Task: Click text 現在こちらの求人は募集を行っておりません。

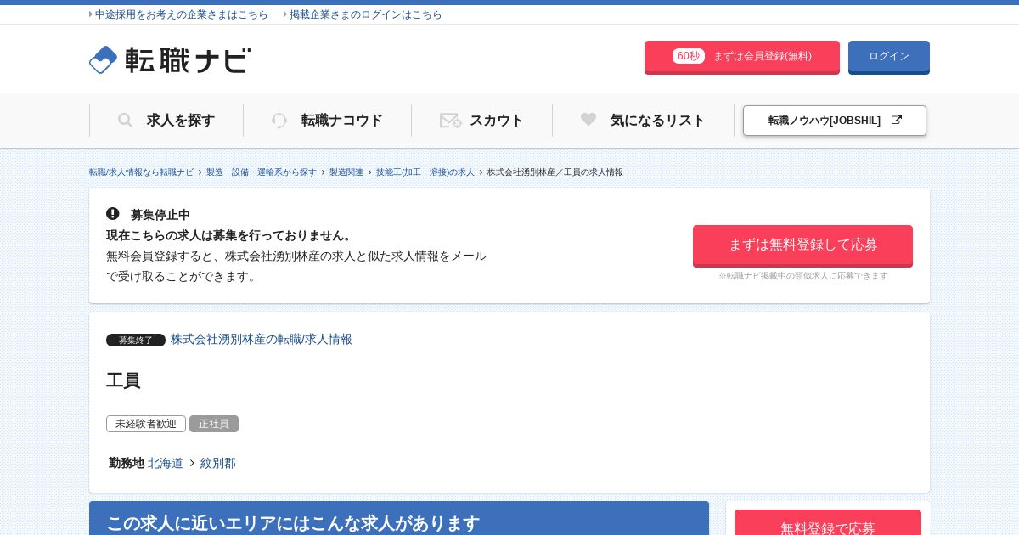Action: (230, 235)
